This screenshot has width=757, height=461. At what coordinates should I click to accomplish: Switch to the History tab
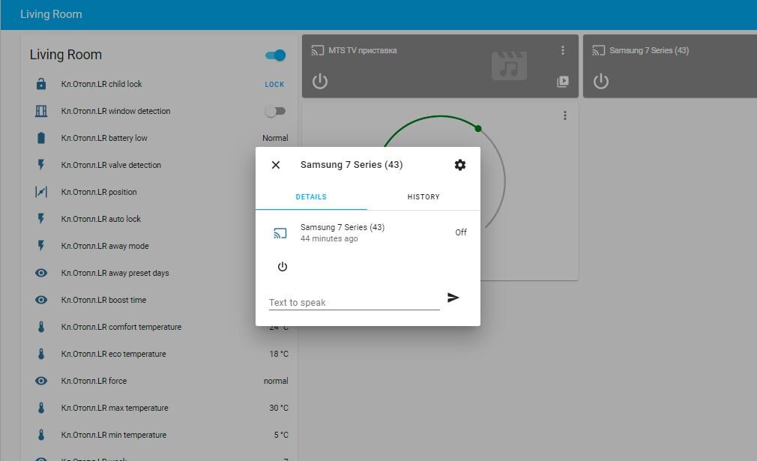pyautogui.click(x=423, y=197)
